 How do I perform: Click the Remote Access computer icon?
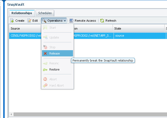71,21
